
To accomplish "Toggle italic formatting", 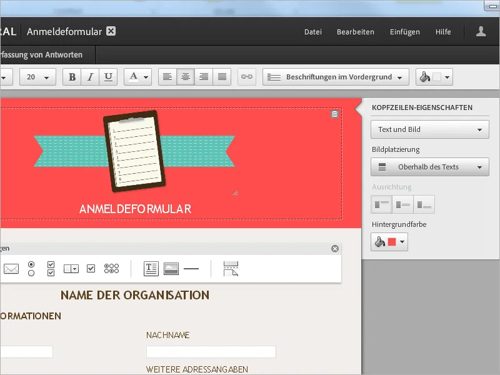I will pyautogui.click(x=90, y=76).
